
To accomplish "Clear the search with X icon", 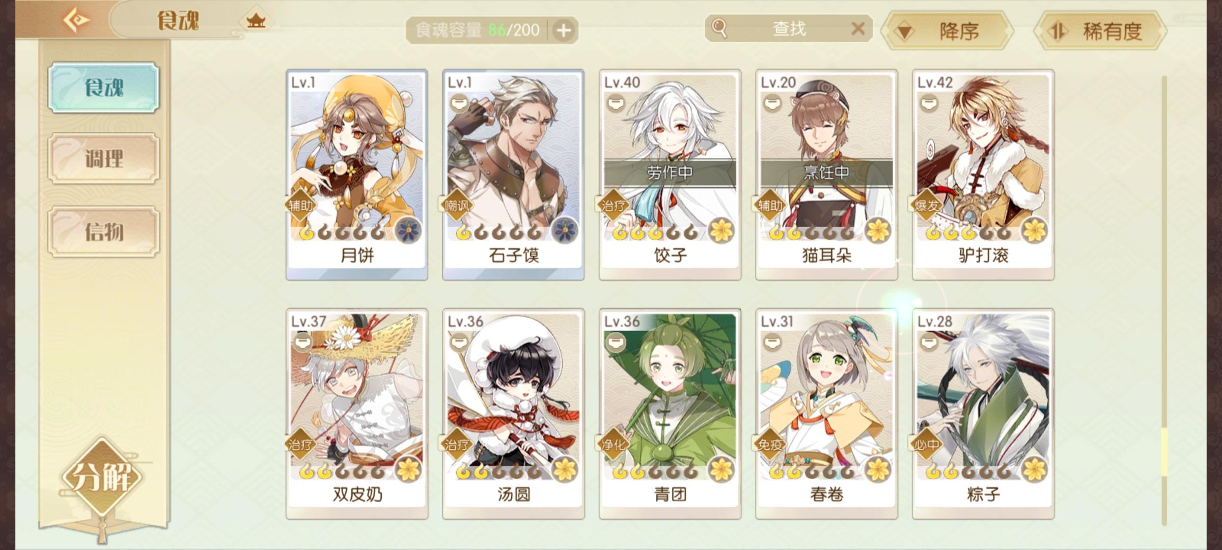I will [x=858, y=29].
